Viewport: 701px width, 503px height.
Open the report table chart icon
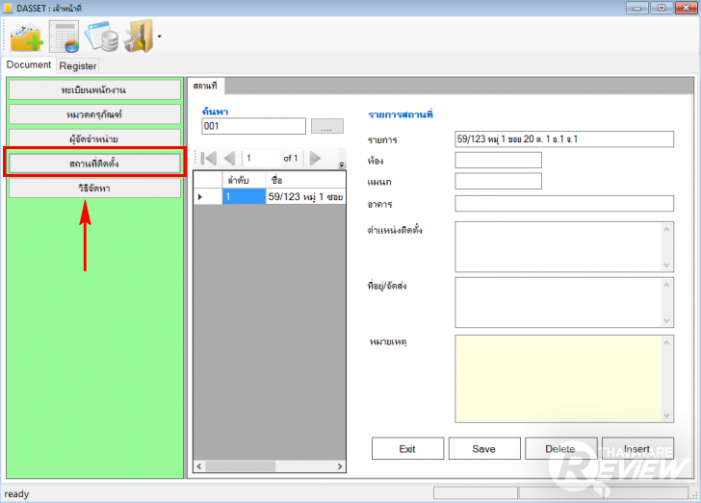click(x=65, y=37)
